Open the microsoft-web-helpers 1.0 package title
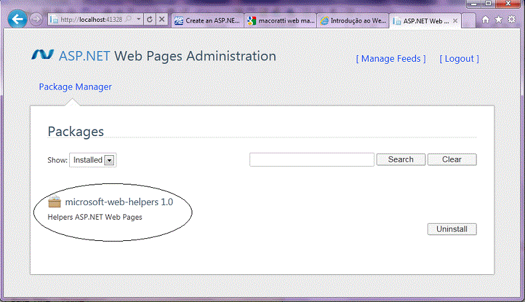The width and height of the screenshot is (525, 302). (119, 202)
